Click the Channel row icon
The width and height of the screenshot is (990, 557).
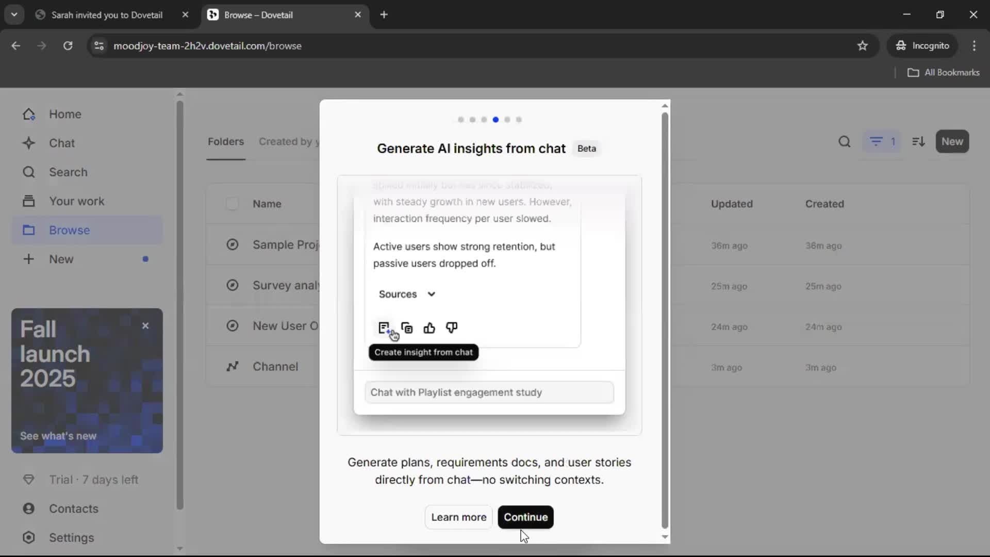233,366
